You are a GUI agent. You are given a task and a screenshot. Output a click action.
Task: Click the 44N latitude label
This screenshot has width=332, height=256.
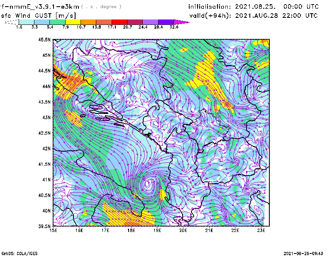[46, 86]
